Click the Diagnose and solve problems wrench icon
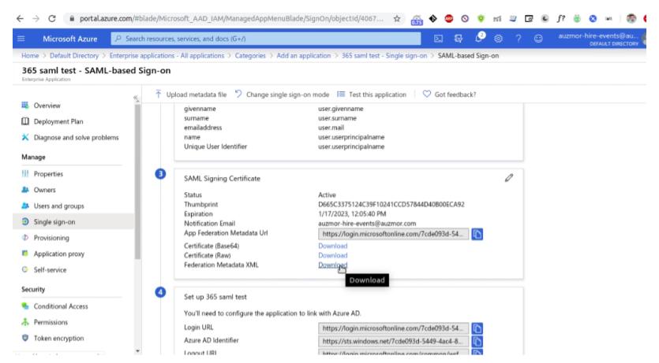The height and width of the screenshot is (363, 659). (x=25, y=137)
